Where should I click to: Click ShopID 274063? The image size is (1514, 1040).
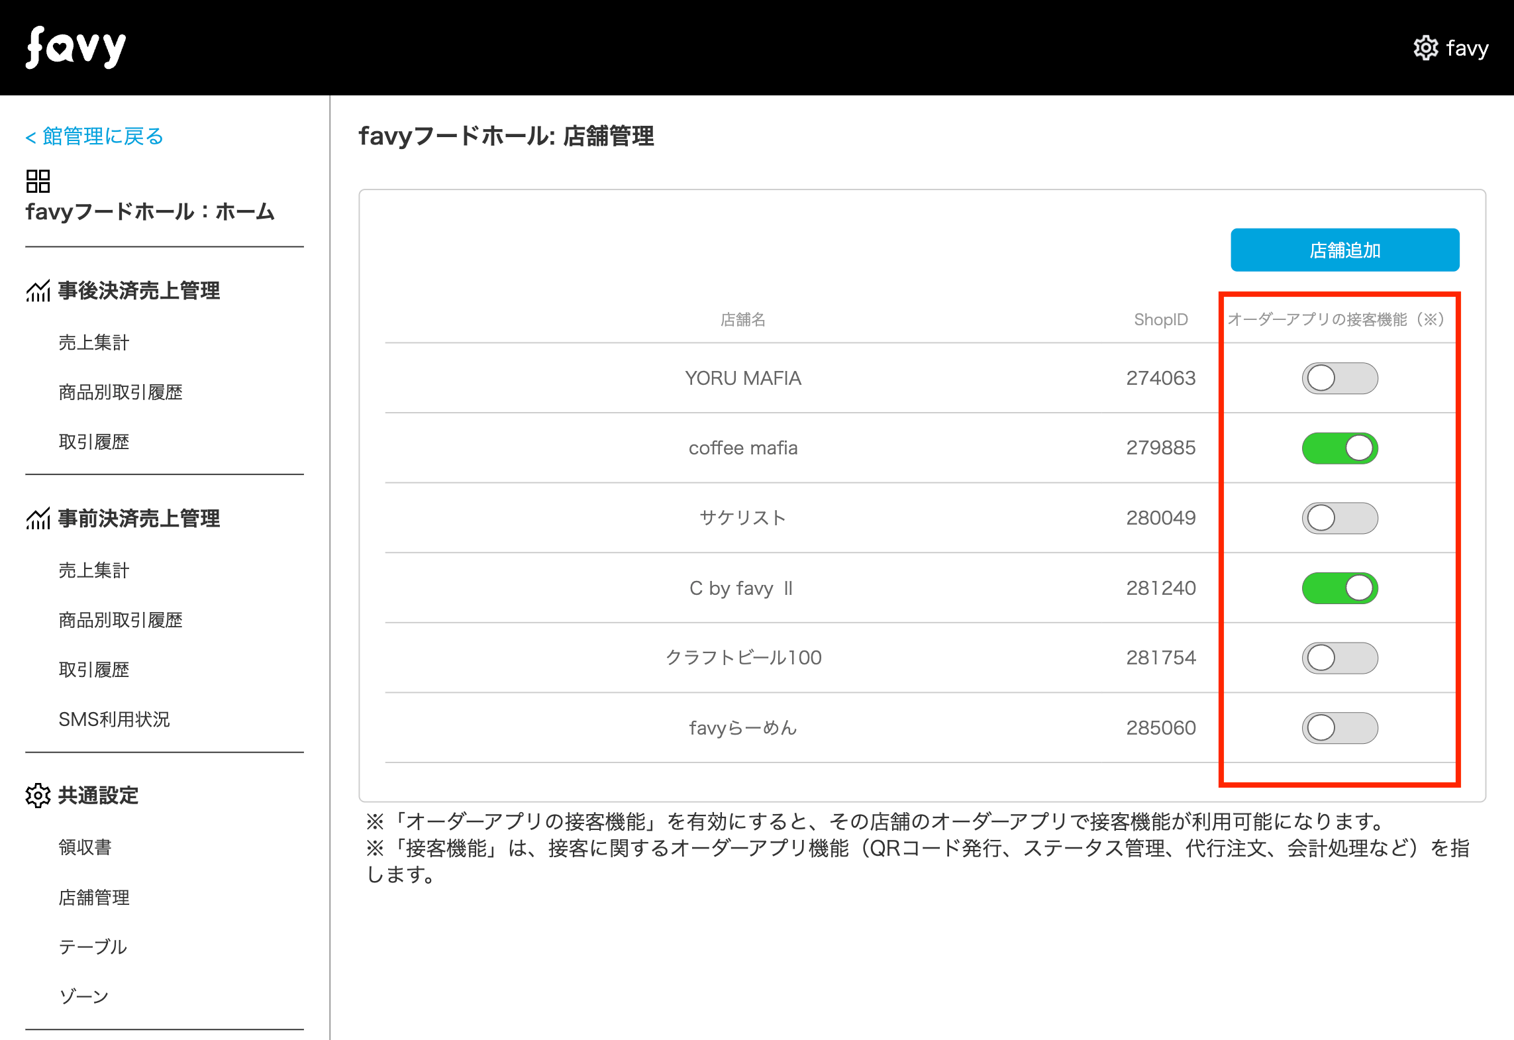tap(1161, 378)
